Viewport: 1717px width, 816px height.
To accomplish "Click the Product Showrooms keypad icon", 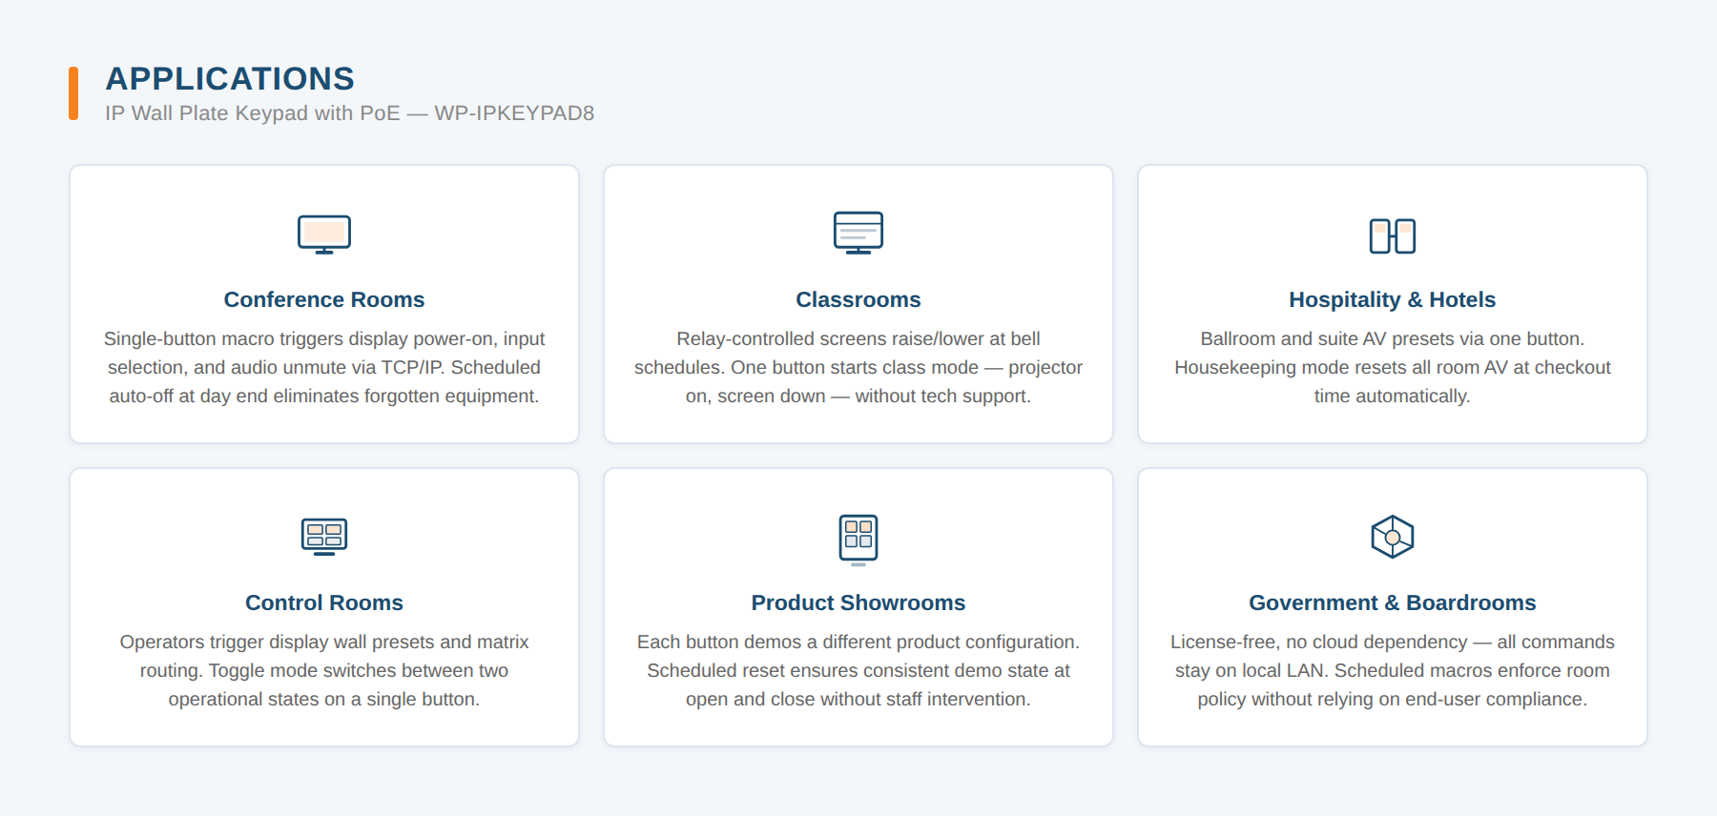I will coord(858,540).
